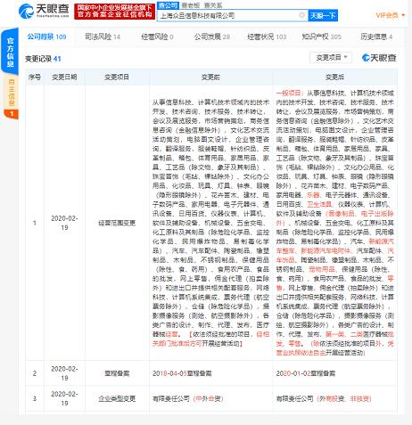Screen dimensions: 412x425
Task: Switch to the 公司背景 109 tab
Action: pyautogui.click(x=46, y=37)
